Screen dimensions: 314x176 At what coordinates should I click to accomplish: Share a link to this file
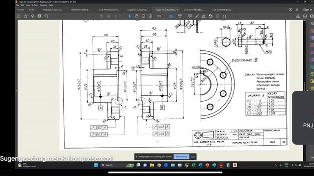(x=298, y=16)
